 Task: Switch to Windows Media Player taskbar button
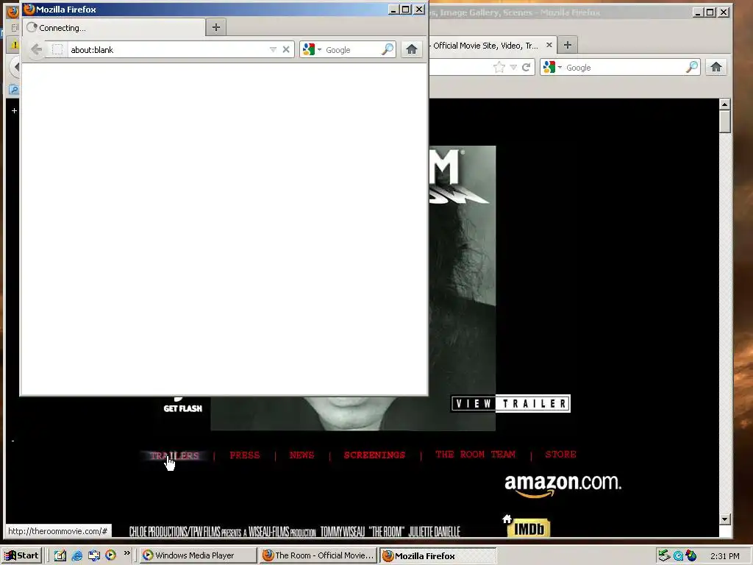[x=199, y=555]
